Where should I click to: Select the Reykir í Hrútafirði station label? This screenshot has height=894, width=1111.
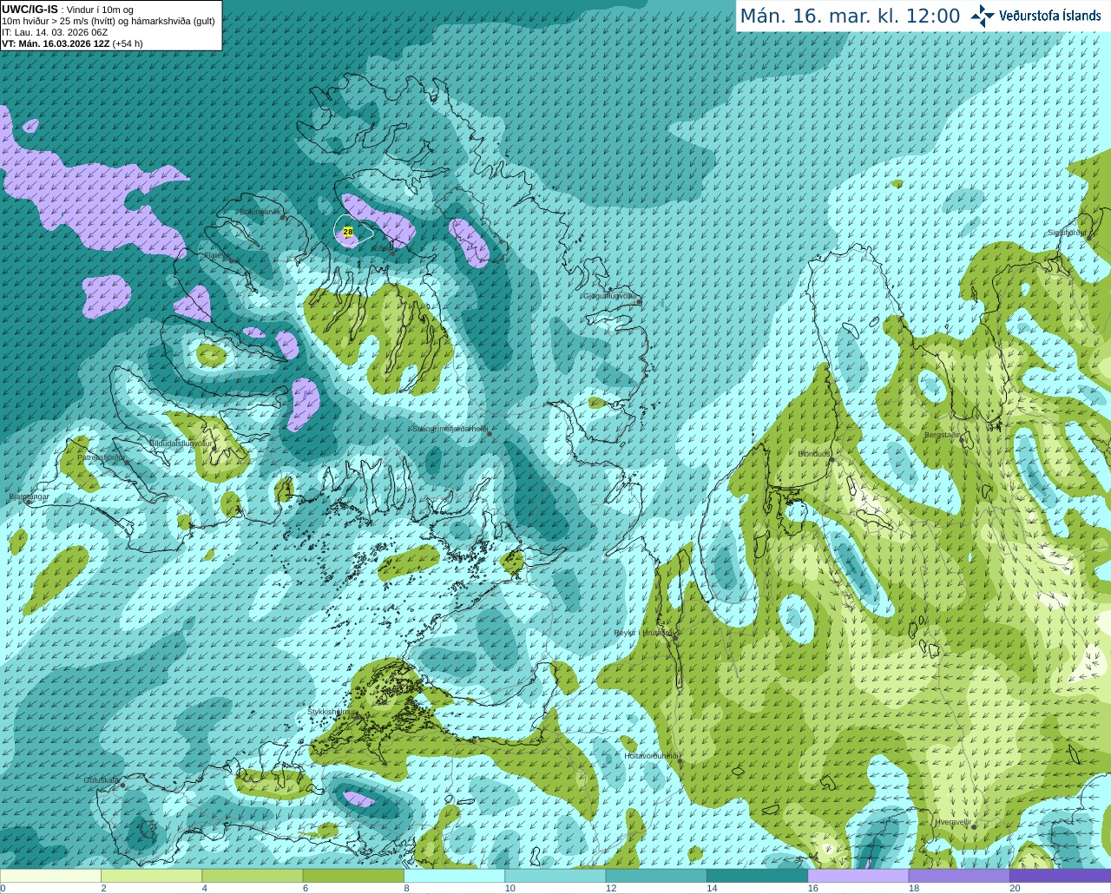click(x=644, y=633)
